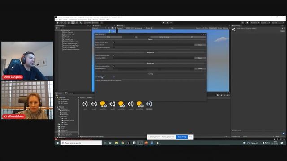Open the File menu
The image size is (287, 161).
57,20
